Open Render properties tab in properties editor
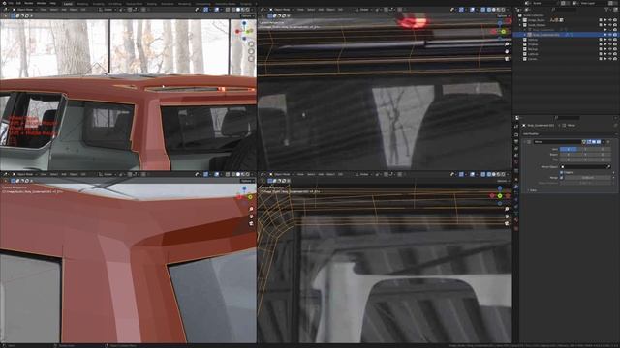 (516, 134)
